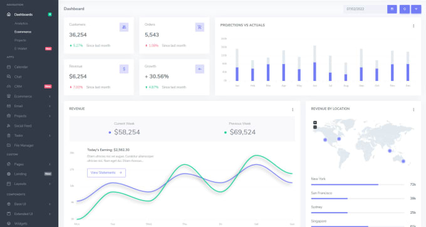Expand the Pages menu chevron

pos(49,164)
